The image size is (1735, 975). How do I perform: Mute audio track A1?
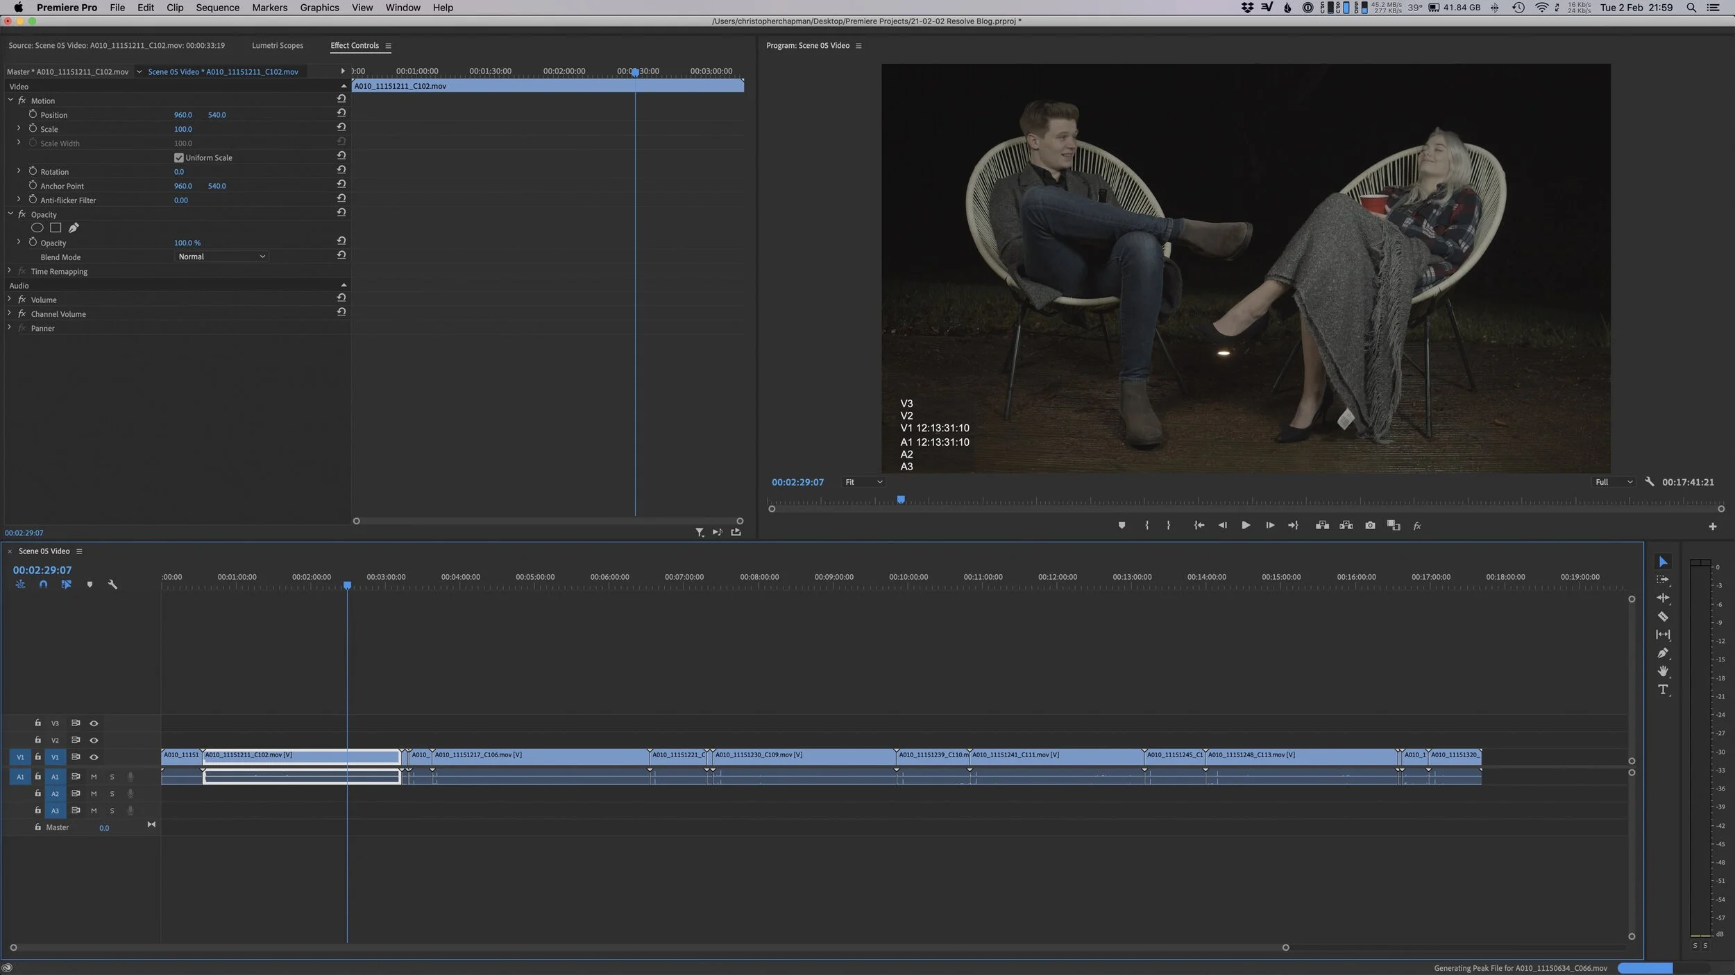point(94,777)
